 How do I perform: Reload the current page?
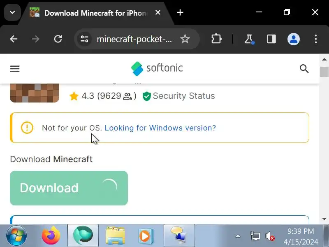58,39
